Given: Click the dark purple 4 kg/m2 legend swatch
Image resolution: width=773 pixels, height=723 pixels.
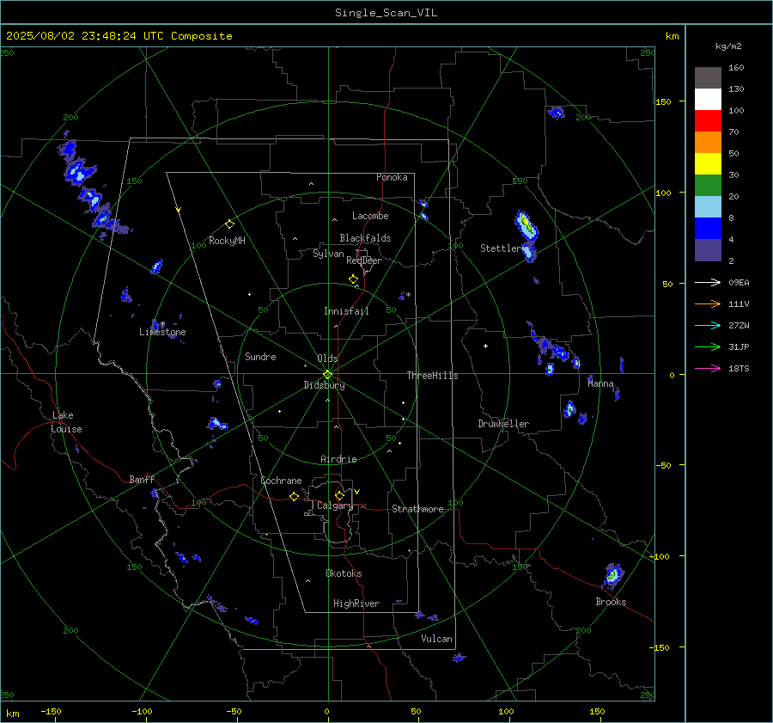Looking at the screenshot, I should pos(708,249).
